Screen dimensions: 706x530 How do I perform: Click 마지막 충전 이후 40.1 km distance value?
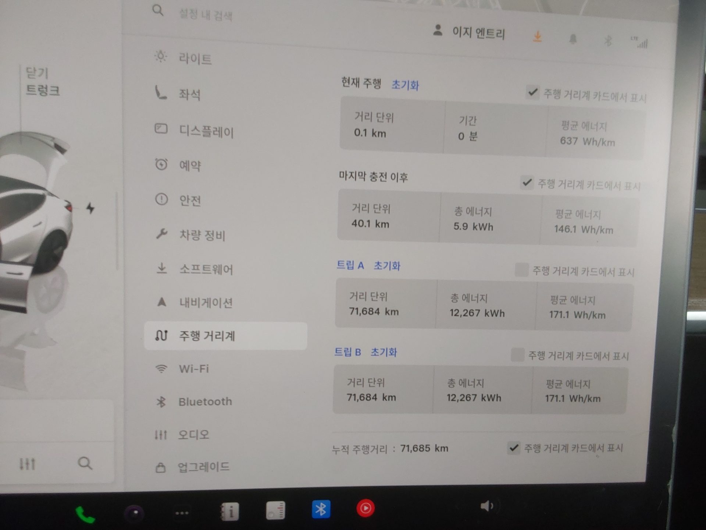click(370, 223)
